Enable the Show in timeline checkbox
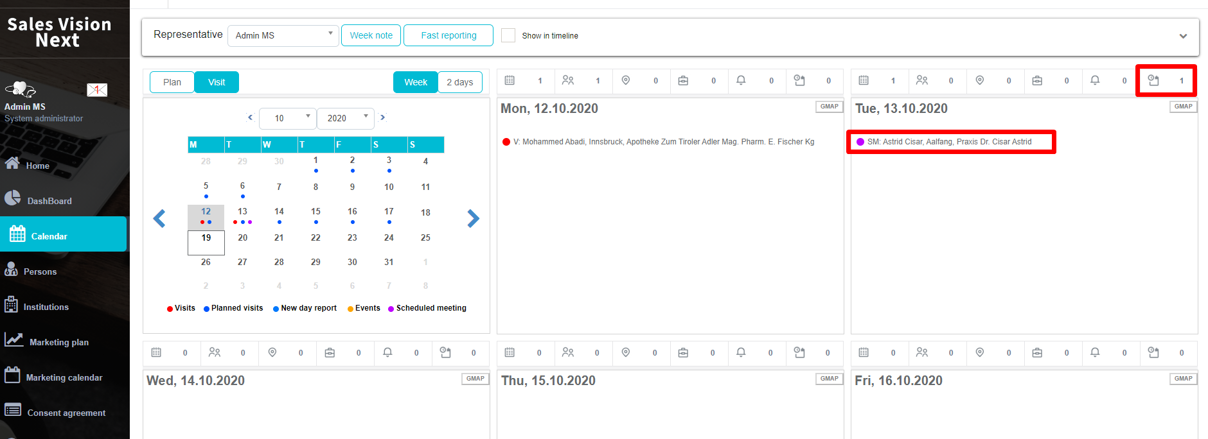 [x=508, y=35]
